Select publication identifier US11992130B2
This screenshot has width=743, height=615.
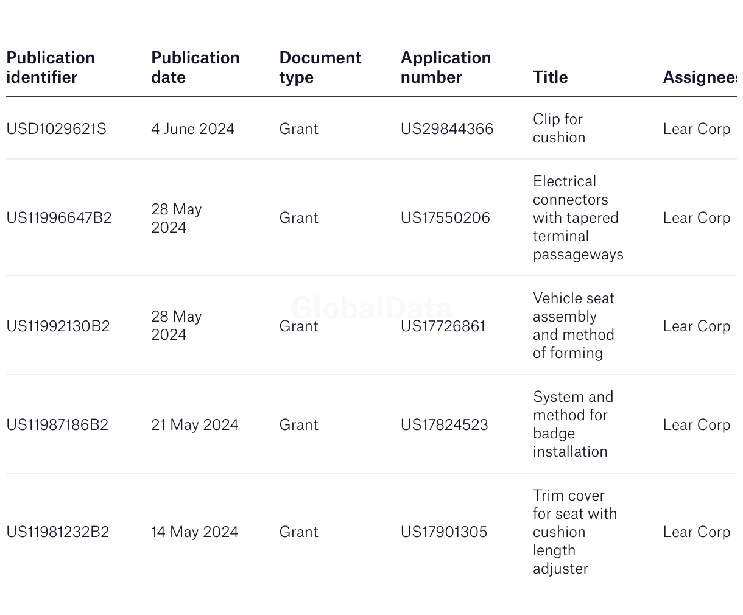(58, 326)
